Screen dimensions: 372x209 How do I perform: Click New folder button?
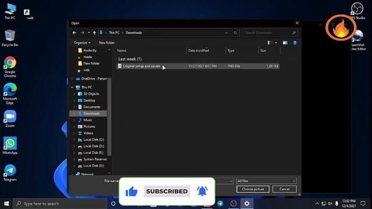(x=106, y=42)
